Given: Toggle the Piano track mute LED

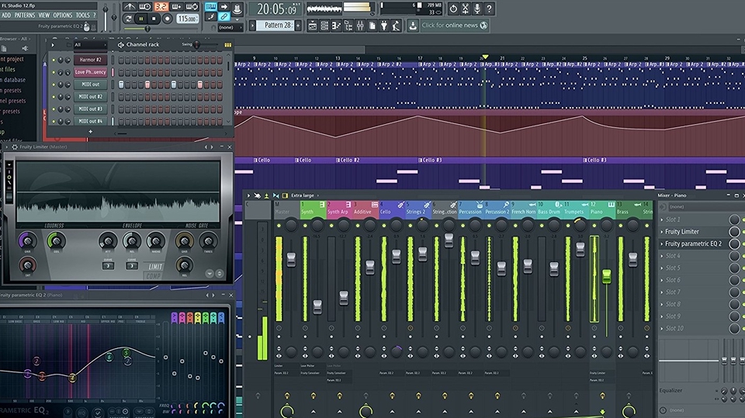Looking at the screenshot, I should coord(594,226).
